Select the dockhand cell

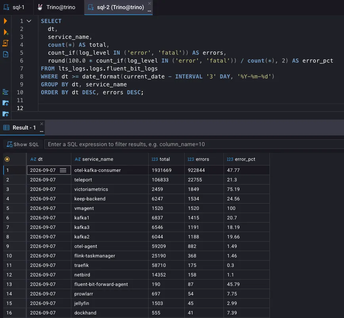click(x=110, y=313)
